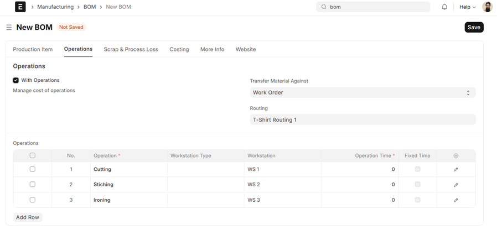
Task: Check the Ironing row checkbox
Action: coord(33,200)
